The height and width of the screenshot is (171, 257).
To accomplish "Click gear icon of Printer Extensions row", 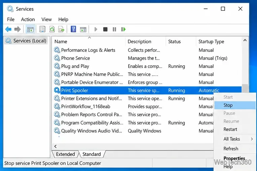I will [57, 98].
